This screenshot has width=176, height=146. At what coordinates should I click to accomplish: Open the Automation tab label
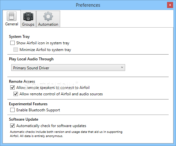click(x=48, y=24)
